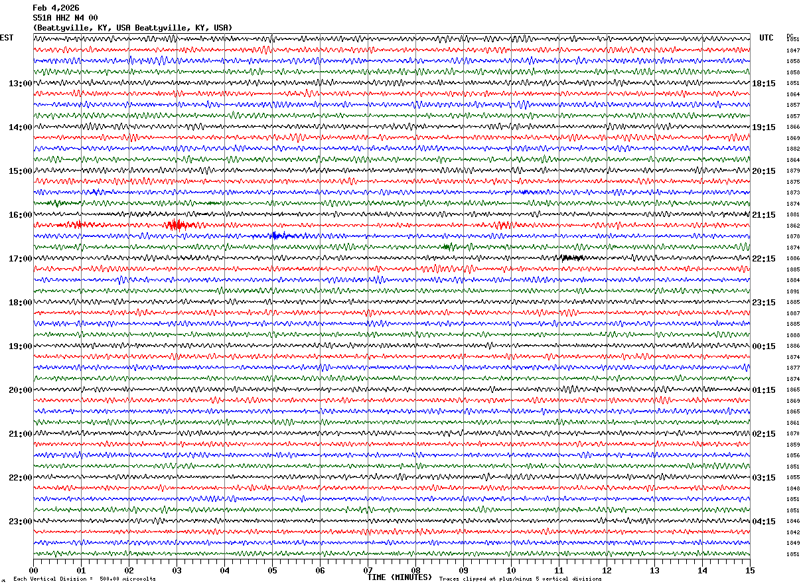Pick minute axis tick label 04
Image resolution: width=803 pixels, height=588 pixels.
tap(224, 570)
